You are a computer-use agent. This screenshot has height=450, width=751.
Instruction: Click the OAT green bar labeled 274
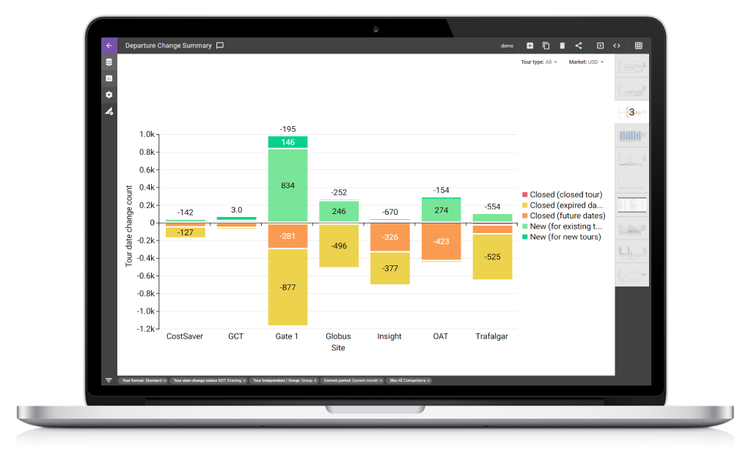tap(441, 210)
